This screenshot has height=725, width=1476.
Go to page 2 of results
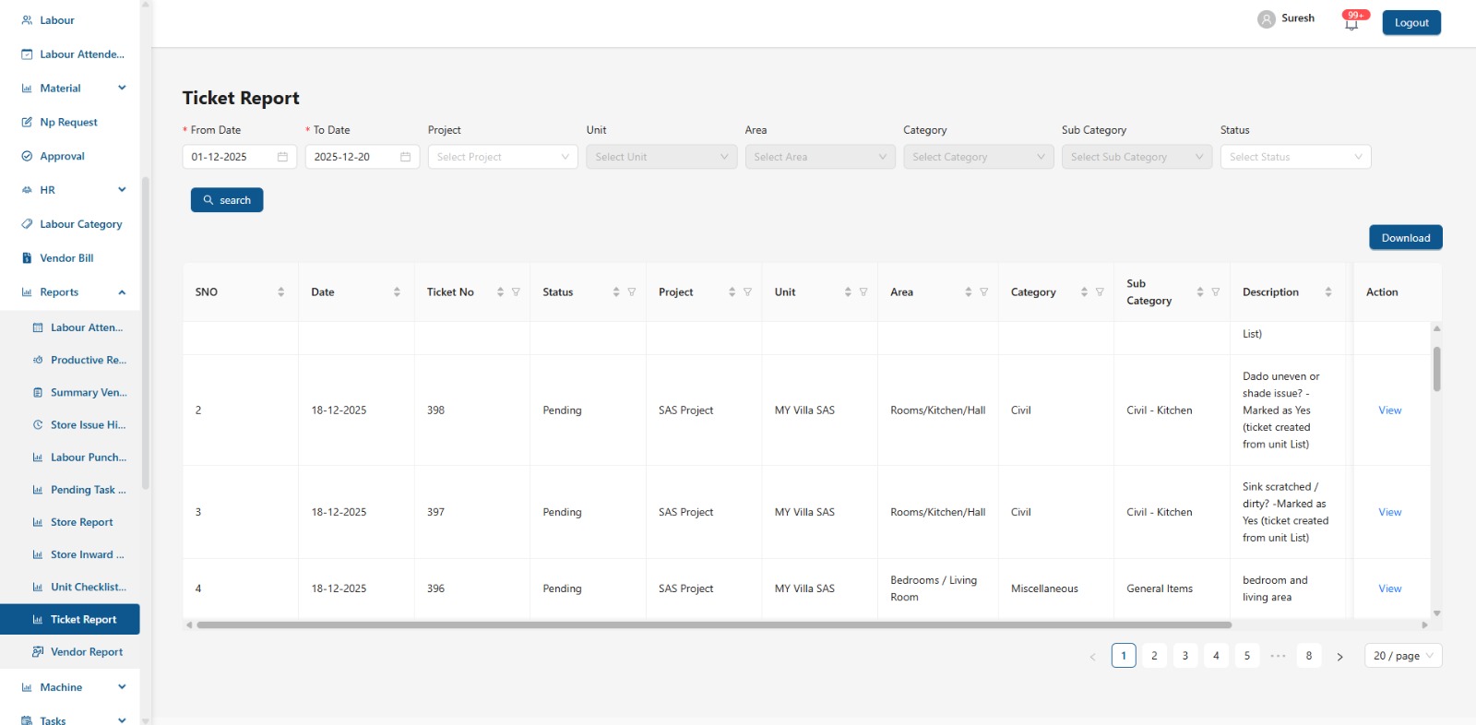[1154, 656]
